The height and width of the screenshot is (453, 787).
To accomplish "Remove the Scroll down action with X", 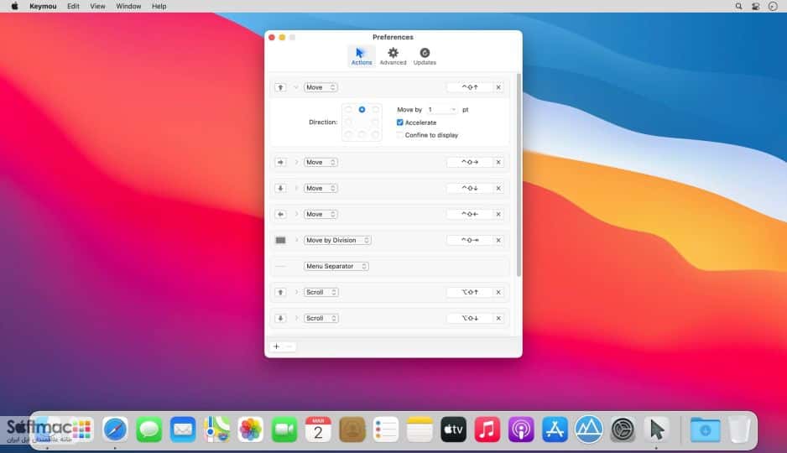I will coord(498,318).
